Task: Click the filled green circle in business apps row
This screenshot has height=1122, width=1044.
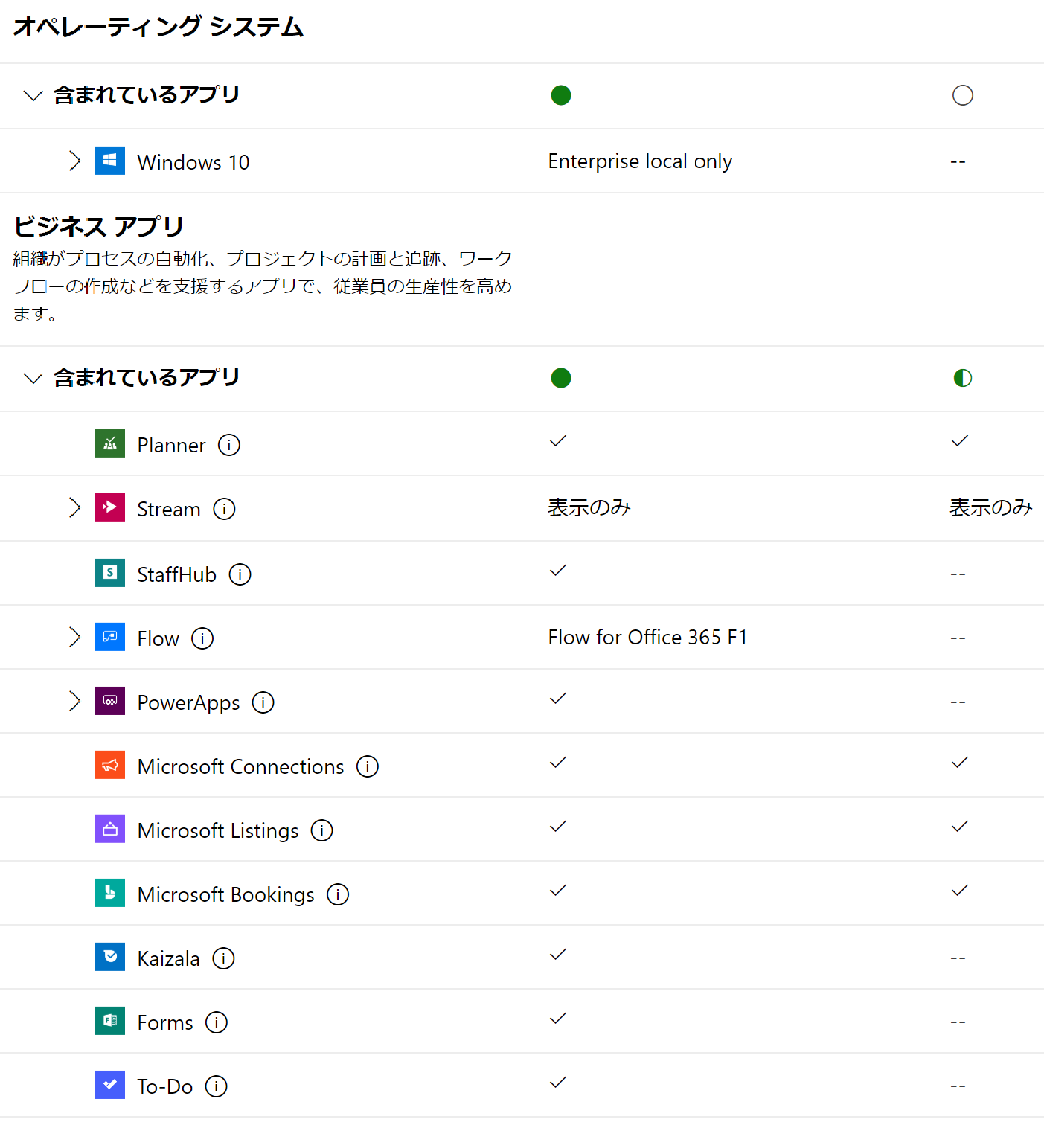Action: pyautogui.click(x=561, y=378)
